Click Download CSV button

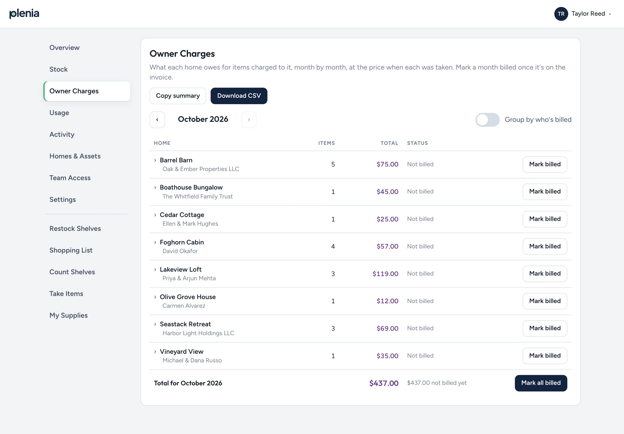click(239, 96)
